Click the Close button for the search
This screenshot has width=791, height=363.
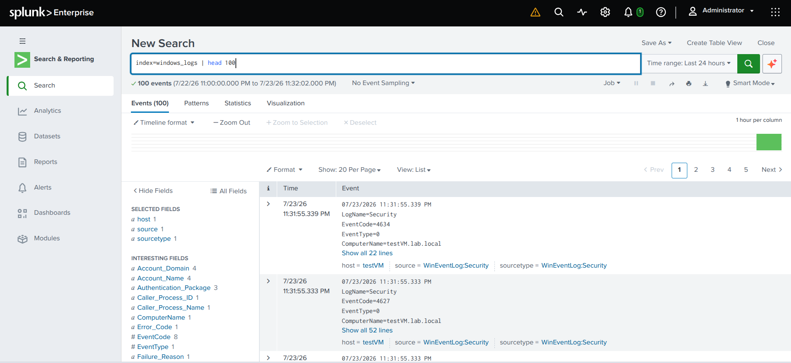click(x=766, y=43)
